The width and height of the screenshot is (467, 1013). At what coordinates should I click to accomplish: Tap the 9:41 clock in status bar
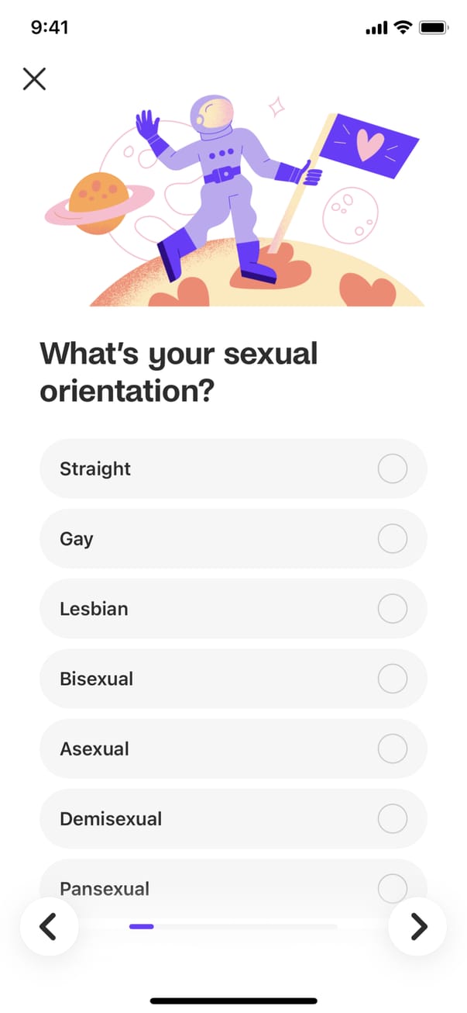pyautogui.click(x=50, y=27)
